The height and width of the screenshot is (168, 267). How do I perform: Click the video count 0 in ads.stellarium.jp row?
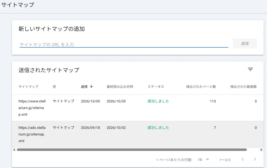[x=256, y=128]
